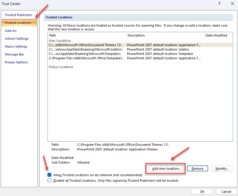Open ActiveX Settings in the sidebar
This screenshot has width=238, height=196.
[x=17, y=39]
